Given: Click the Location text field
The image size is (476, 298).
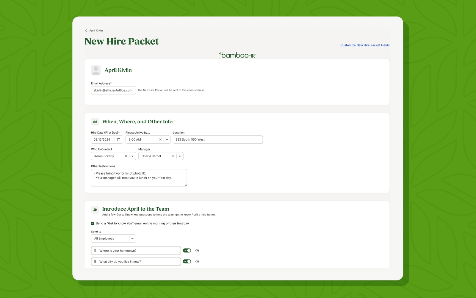Looking at the screenshot, I should (x=217, y=139).
